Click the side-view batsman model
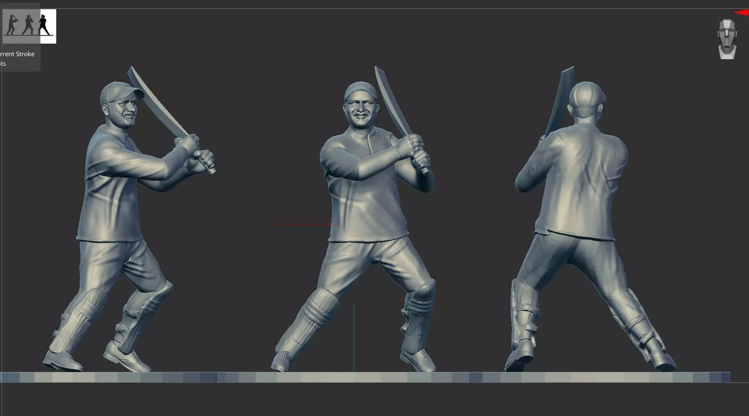 coord(129,219)
